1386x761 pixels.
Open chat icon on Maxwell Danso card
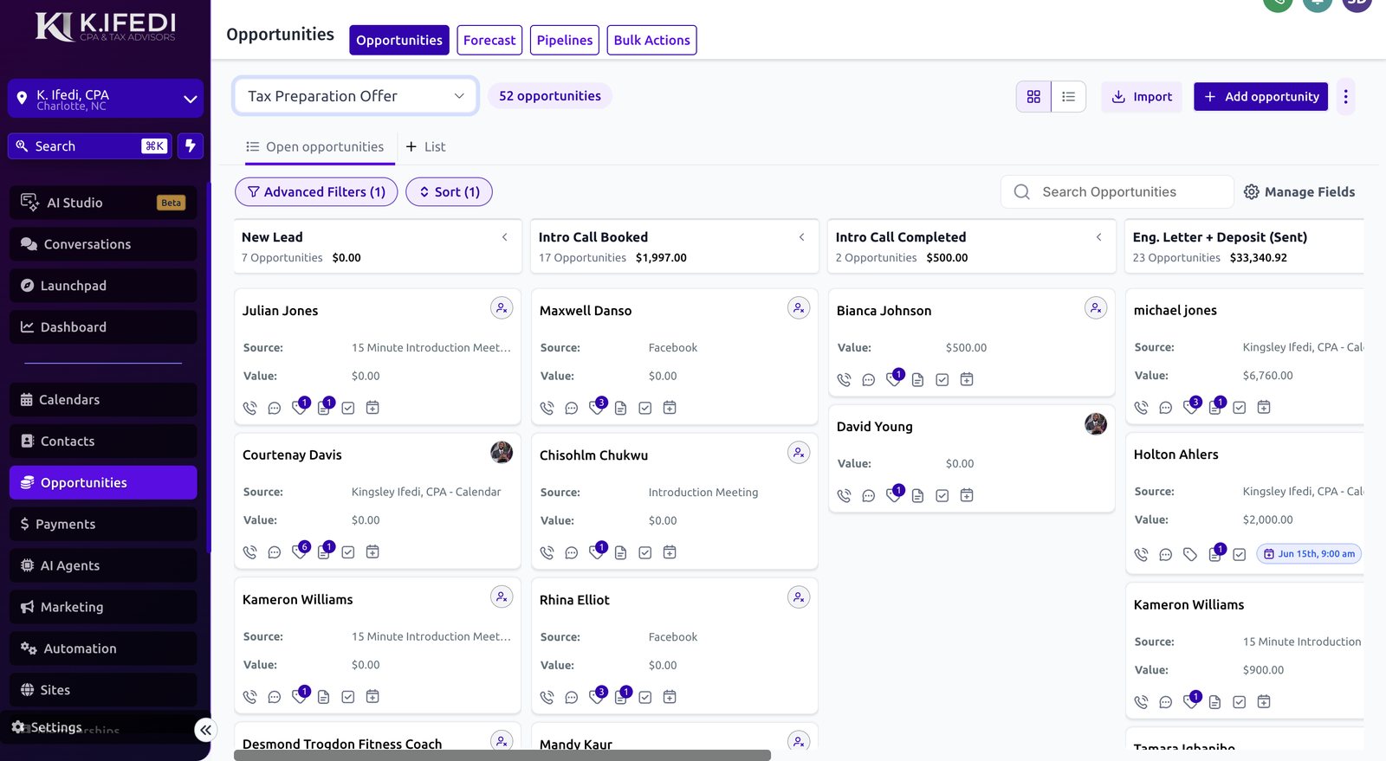click(x=572, y=408)
